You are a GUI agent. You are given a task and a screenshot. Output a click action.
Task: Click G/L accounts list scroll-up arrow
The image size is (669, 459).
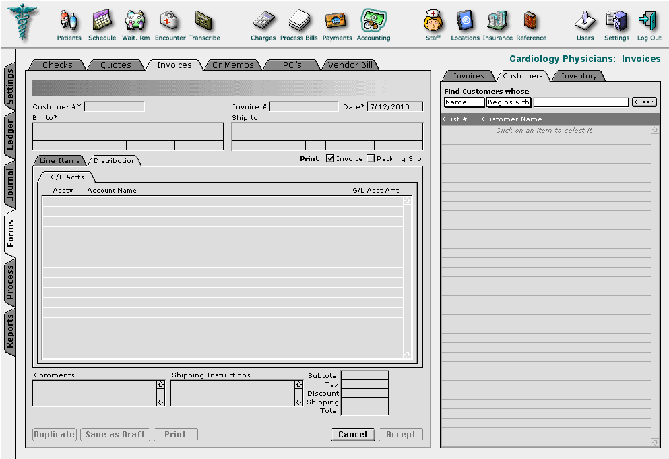[x=407, y=201]
